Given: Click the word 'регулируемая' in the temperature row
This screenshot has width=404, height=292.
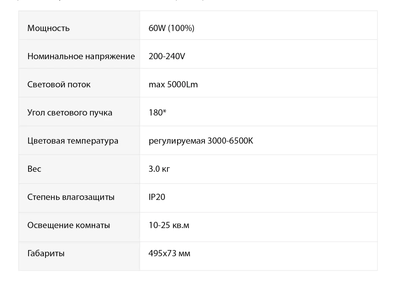Looking at the screenshot, I should [x=177, y=141].
